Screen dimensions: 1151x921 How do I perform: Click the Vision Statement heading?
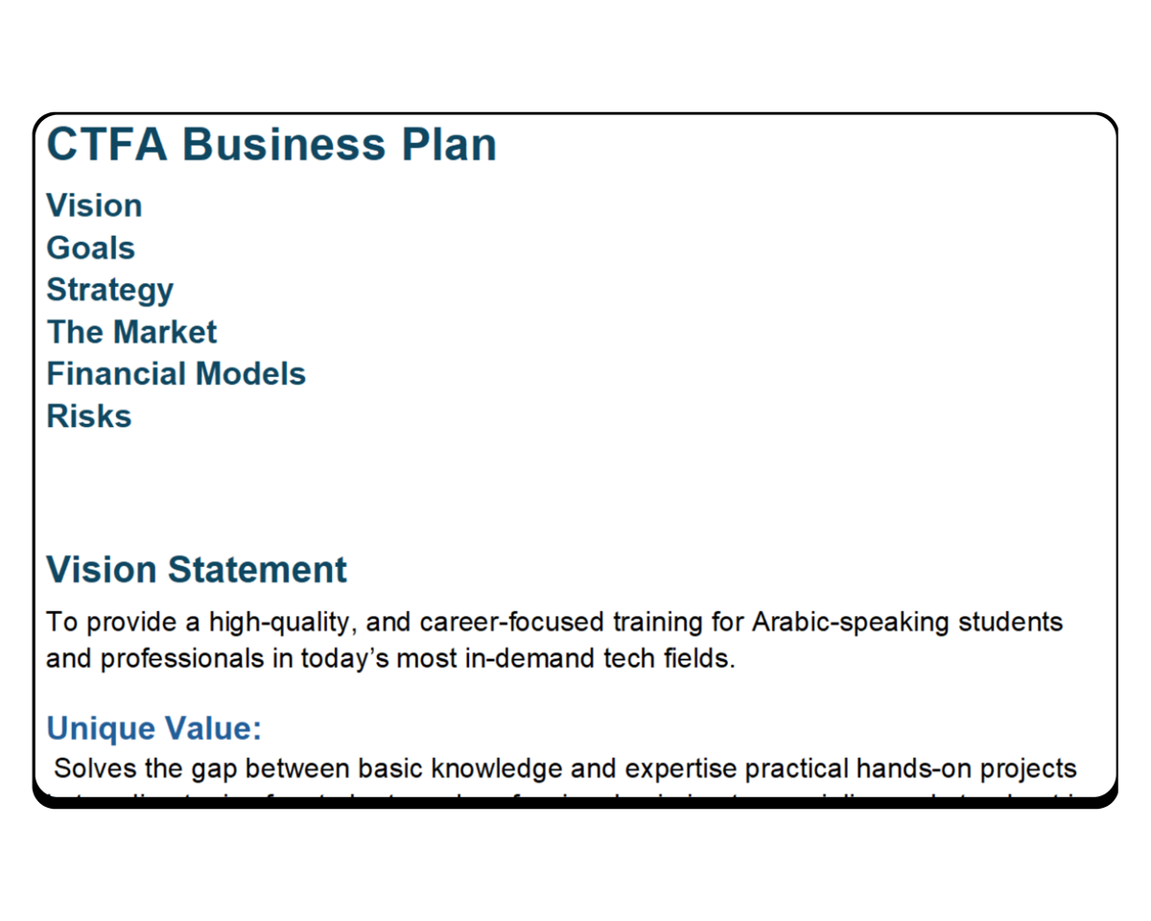[196, 570]
